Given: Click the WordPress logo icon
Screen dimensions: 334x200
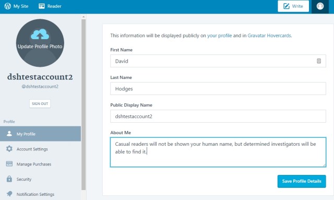Looking at the screenshot, I should (x=8, y=6).
